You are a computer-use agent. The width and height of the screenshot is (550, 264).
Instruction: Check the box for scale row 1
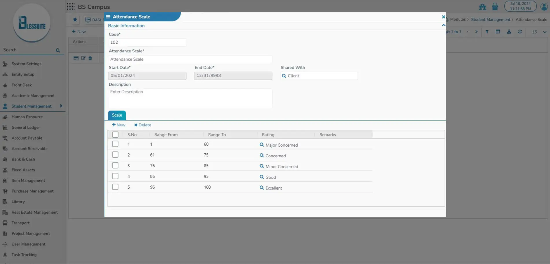point(115,144)
